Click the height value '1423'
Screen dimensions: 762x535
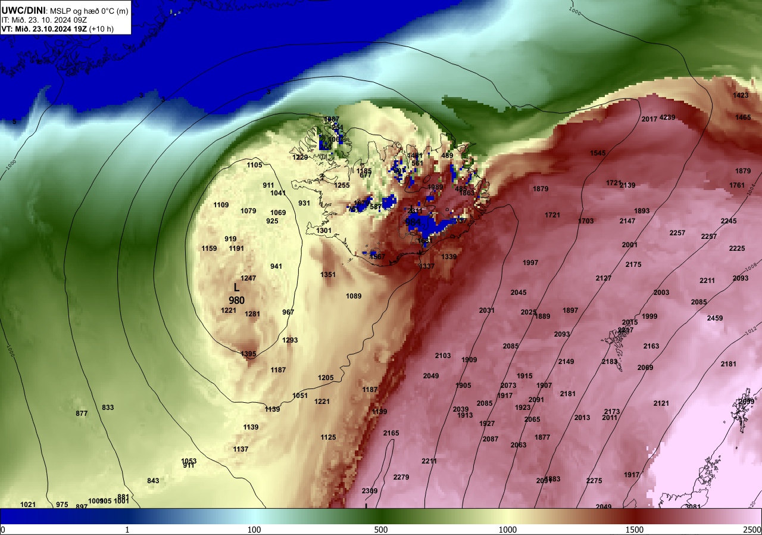tap(741, 95)
